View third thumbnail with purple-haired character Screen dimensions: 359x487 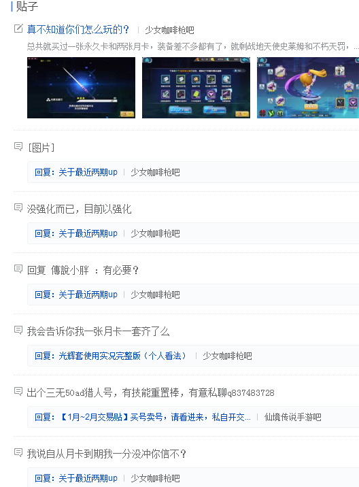pyautogui.click(x=308, y=88)
